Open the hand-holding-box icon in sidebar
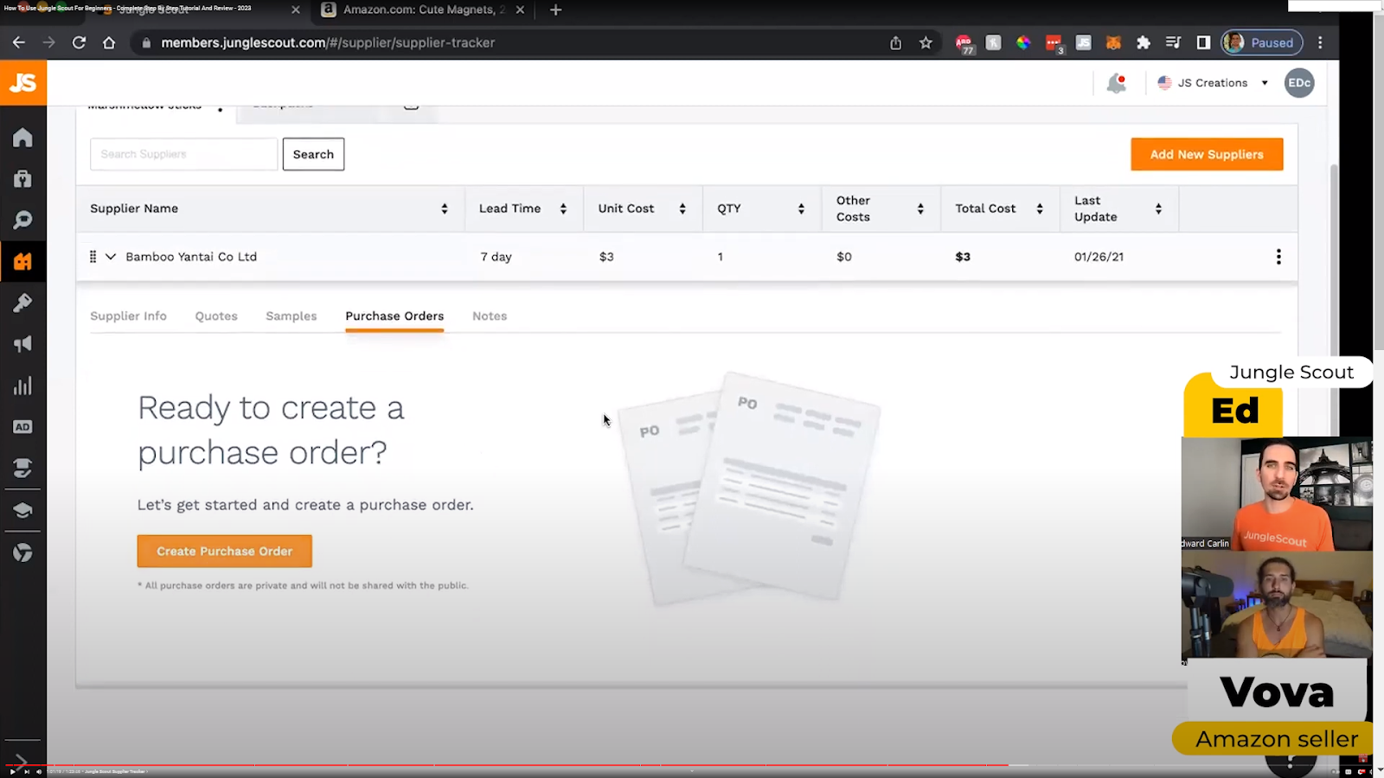Viewport: 1384px width, 778px height. 22,469
